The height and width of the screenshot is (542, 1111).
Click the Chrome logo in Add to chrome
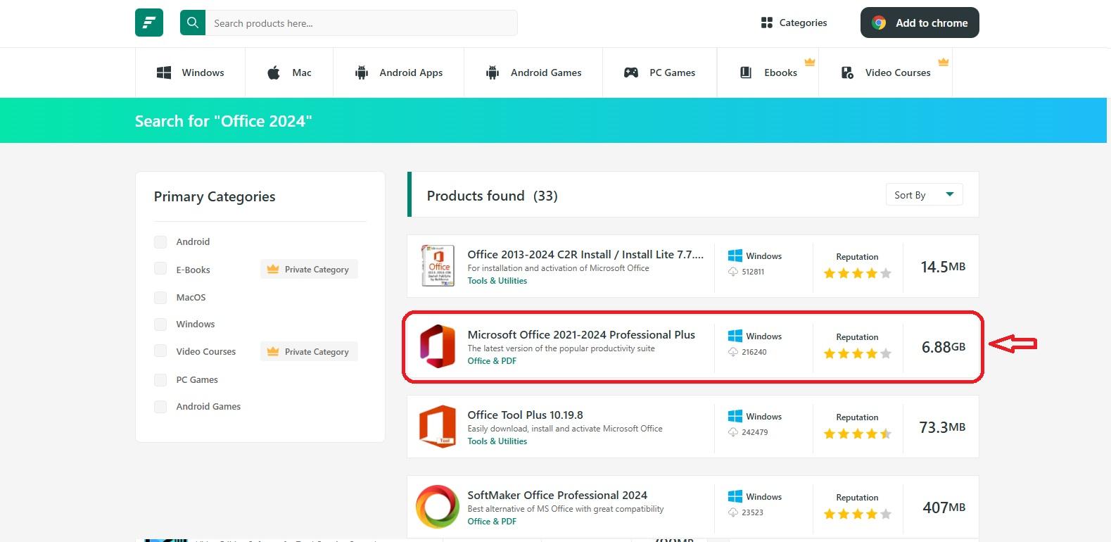click(x=879, y=23)
